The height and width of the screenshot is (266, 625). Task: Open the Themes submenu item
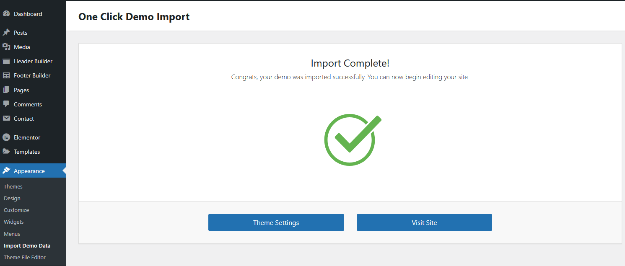pos(13,186)
